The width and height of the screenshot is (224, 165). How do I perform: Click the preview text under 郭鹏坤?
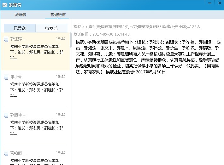click(37, 128)
